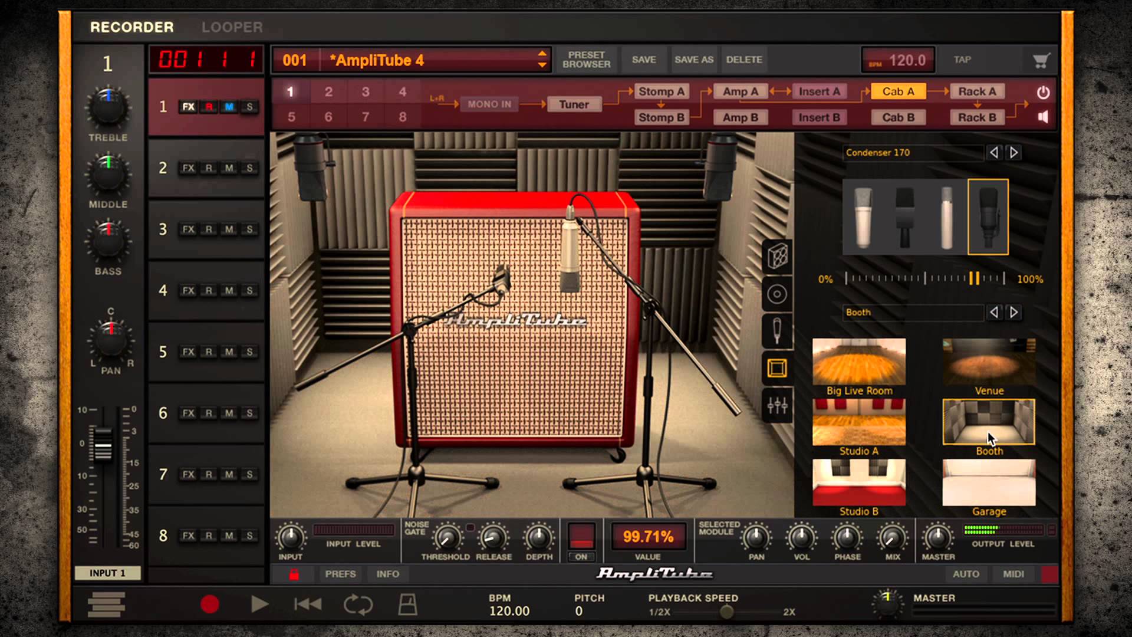
Task: Click the TAP tempo button
Action: 963,60
